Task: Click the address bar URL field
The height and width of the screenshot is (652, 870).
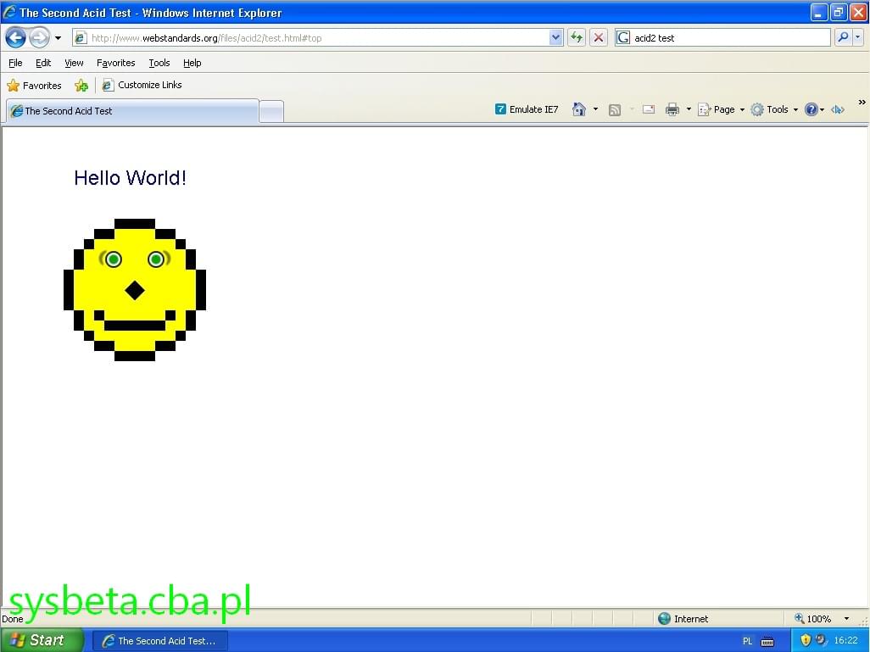Action: coord(319,38)
